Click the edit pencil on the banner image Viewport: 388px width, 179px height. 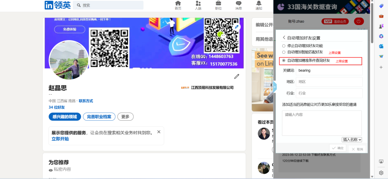click(x=237, y=27)
